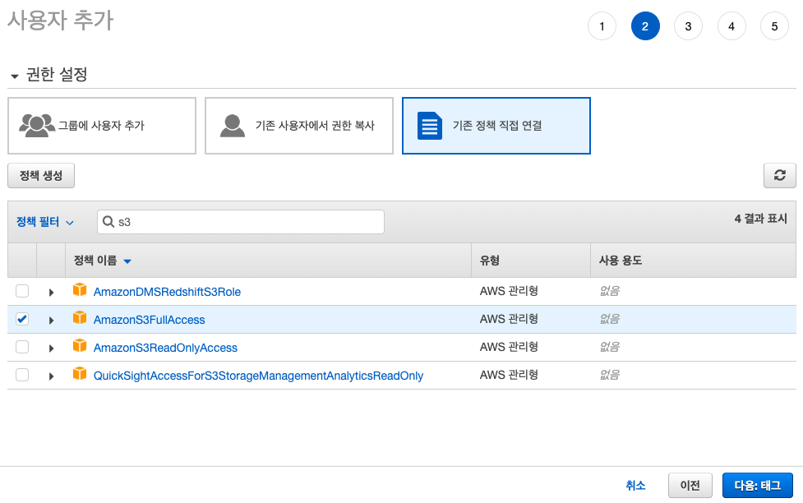Switch to 그룹에 사용자 추가 option
803x503 pixels.
click(x=102, y=125)
